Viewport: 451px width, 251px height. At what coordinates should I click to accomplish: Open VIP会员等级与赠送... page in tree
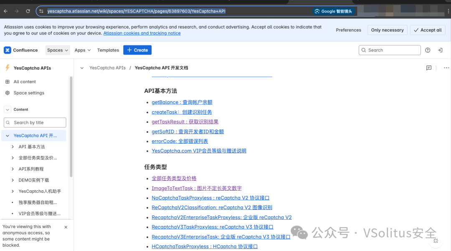click(39, 214)
